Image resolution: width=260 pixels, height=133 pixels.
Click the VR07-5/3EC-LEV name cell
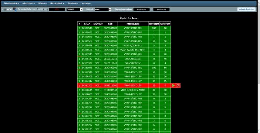pyautogui.click(x=133, y=85)
